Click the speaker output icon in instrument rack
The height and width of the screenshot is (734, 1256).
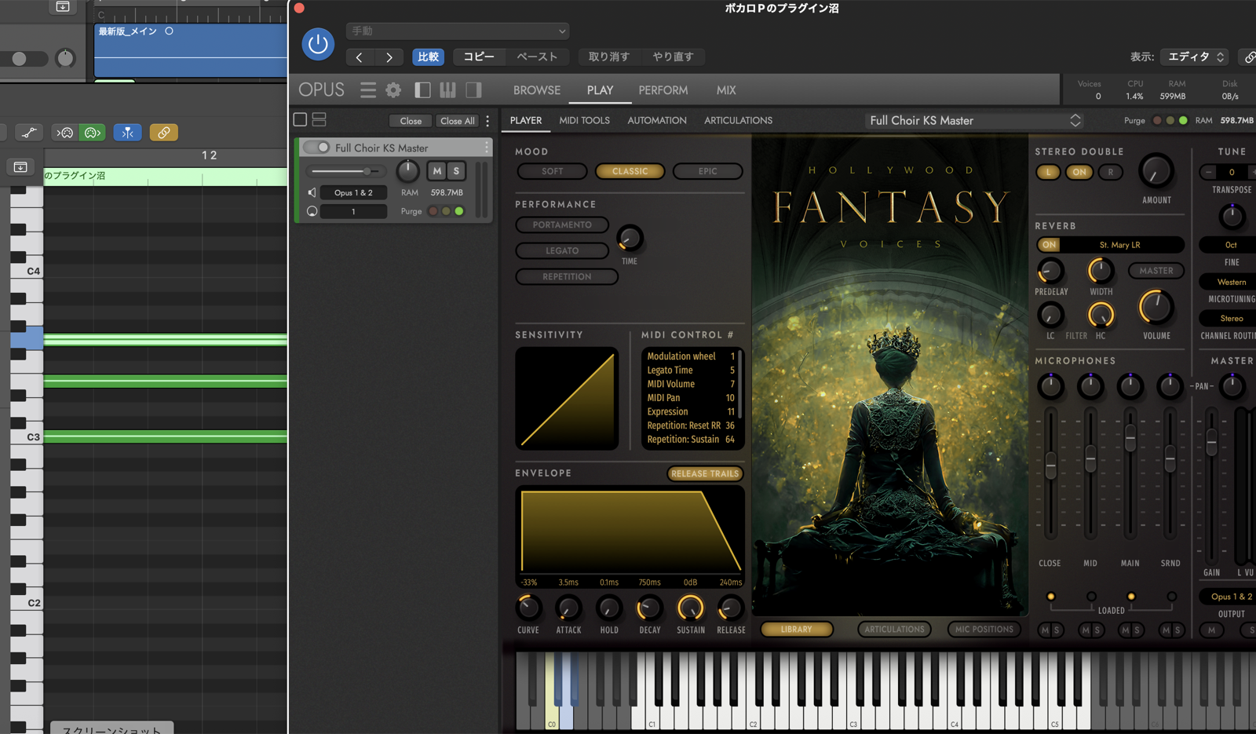[x=312, y=192]
